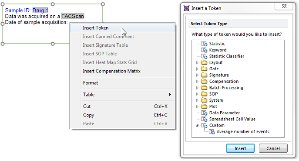Select the Batch Processing tree label
The image size is (299, 161).
[x=226, y=88]
